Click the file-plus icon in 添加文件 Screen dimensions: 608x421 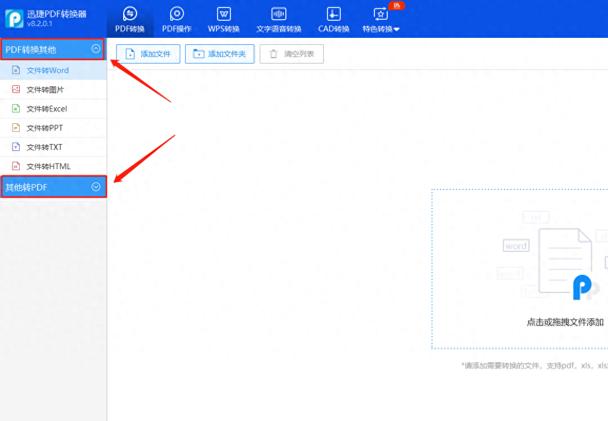pos(130,54)
